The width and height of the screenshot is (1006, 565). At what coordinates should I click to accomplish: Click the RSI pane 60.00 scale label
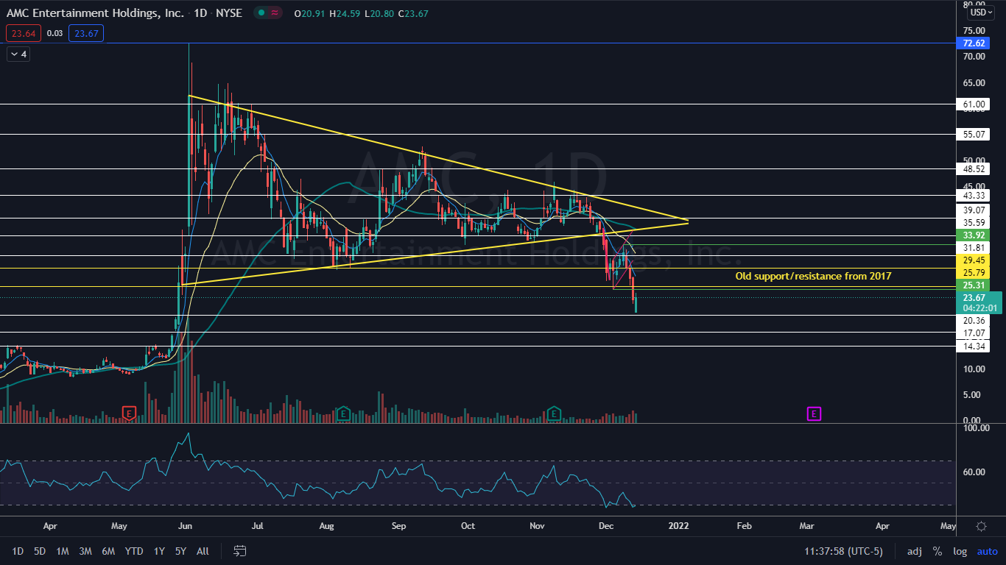(x=974, y=472)
